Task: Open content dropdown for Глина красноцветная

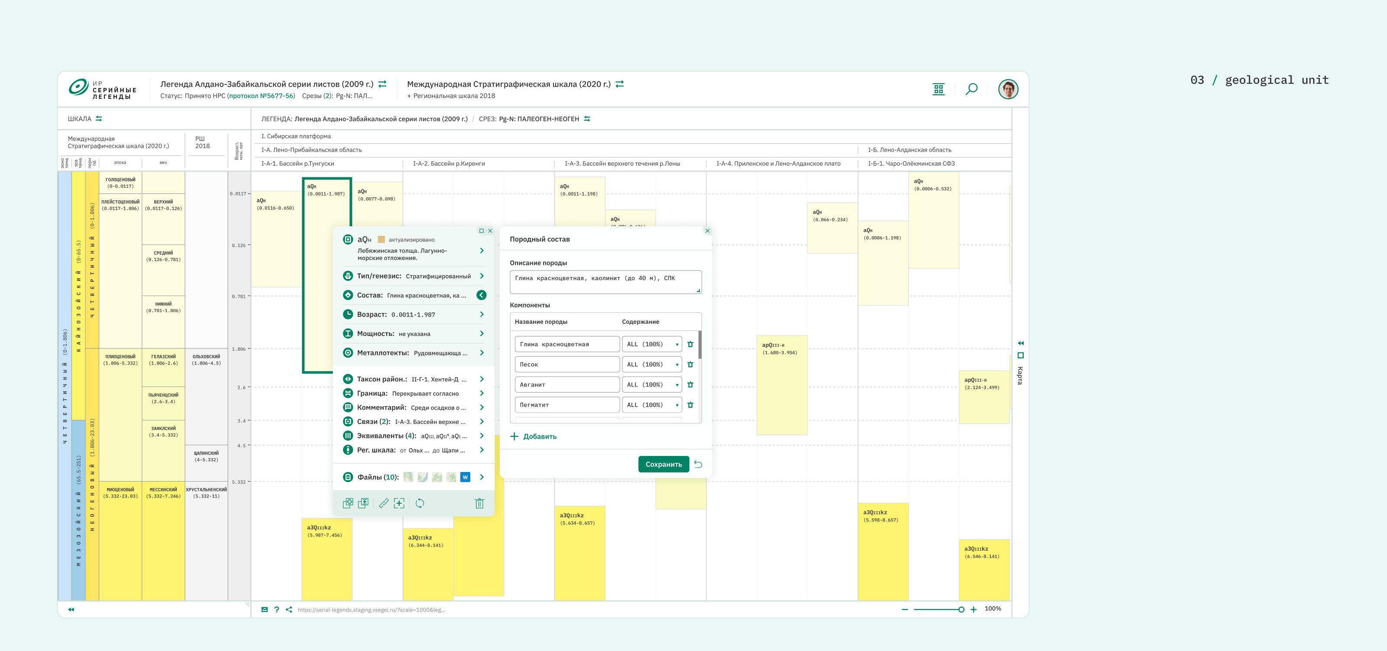Action: tap(652, 344)
